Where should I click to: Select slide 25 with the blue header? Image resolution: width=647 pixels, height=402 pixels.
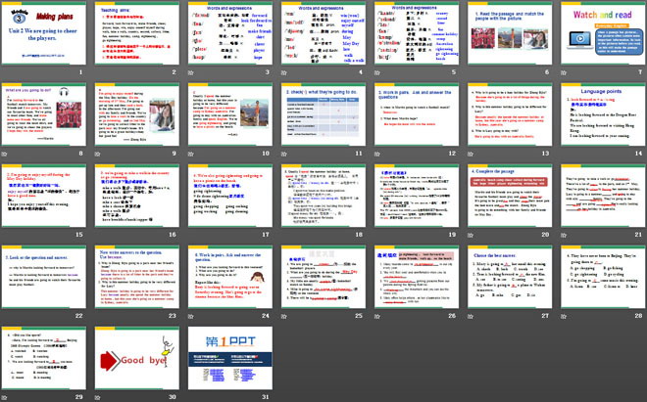pos(323,280)
